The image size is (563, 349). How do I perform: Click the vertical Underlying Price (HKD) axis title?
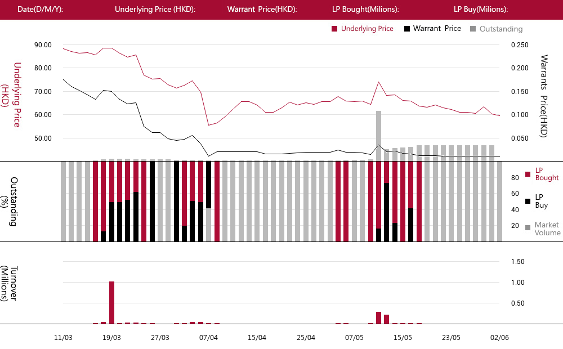pyautogui.click(x=11, y=95)
